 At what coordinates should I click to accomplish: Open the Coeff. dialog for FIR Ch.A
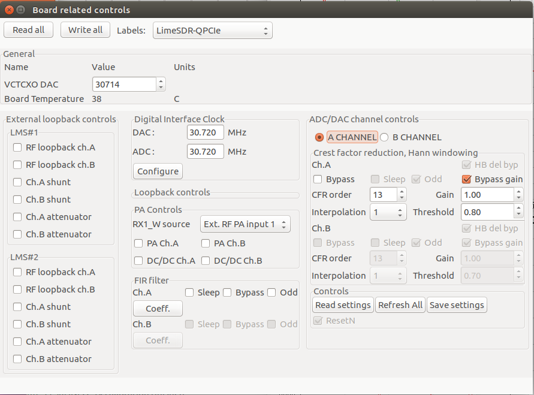(x=157, y=308)
